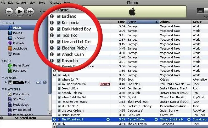Select the iPod device icon

10,82
